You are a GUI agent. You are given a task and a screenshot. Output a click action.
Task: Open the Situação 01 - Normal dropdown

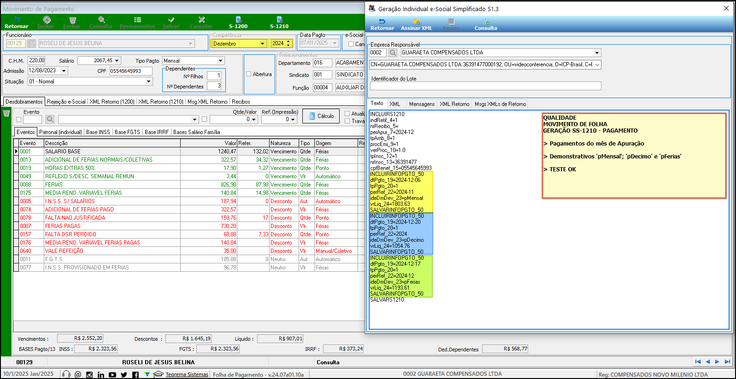148,82
